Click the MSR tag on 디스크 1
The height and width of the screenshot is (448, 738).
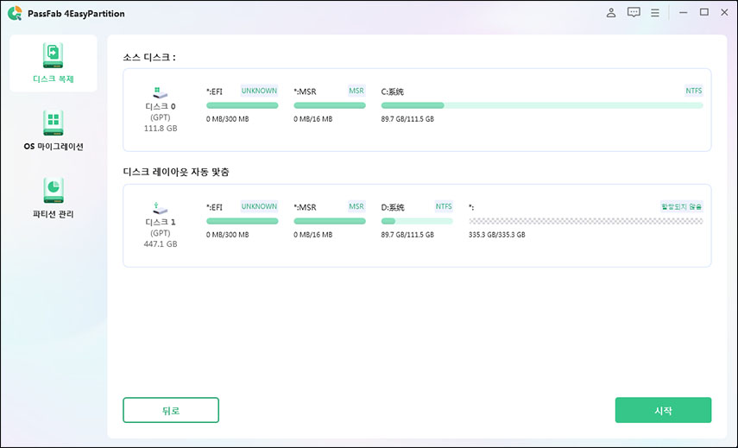click(x=356, y=206)
